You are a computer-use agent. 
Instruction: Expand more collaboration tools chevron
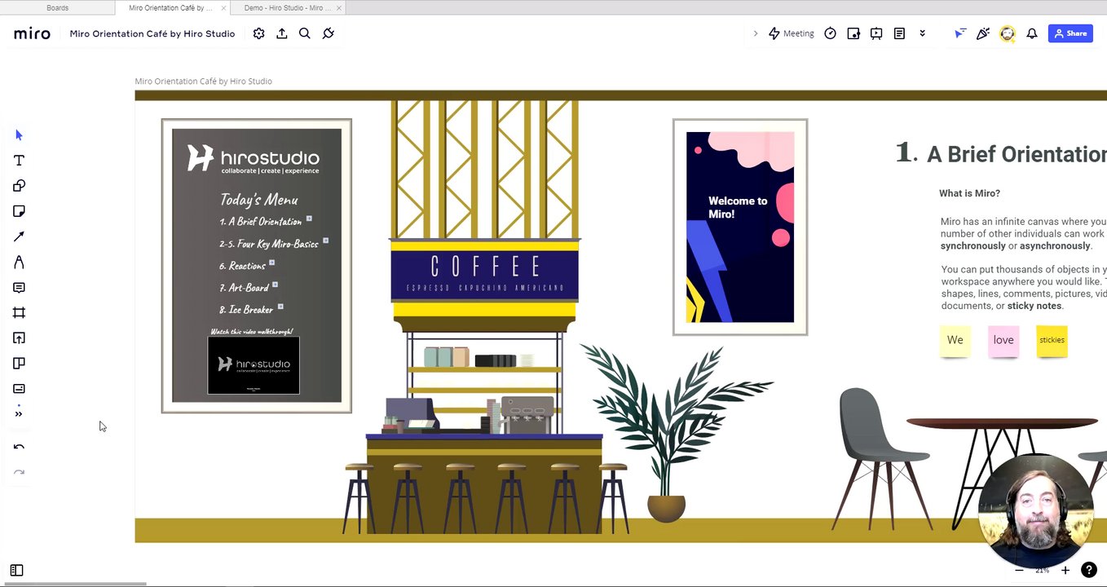[922, 33]
